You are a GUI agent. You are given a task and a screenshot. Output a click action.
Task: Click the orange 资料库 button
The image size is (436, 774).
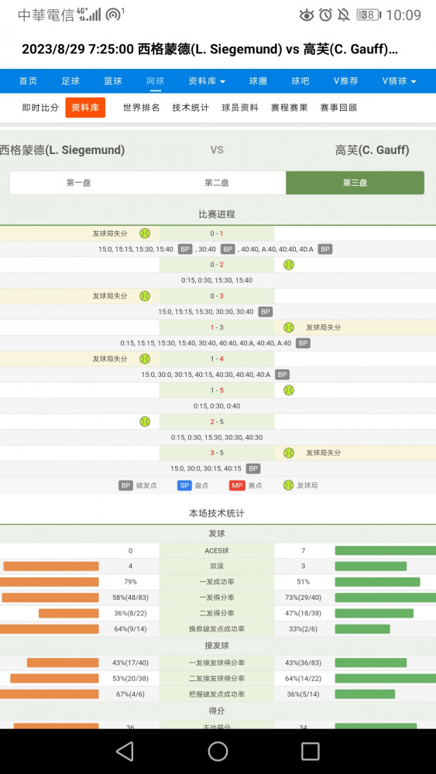coord(85,108)
